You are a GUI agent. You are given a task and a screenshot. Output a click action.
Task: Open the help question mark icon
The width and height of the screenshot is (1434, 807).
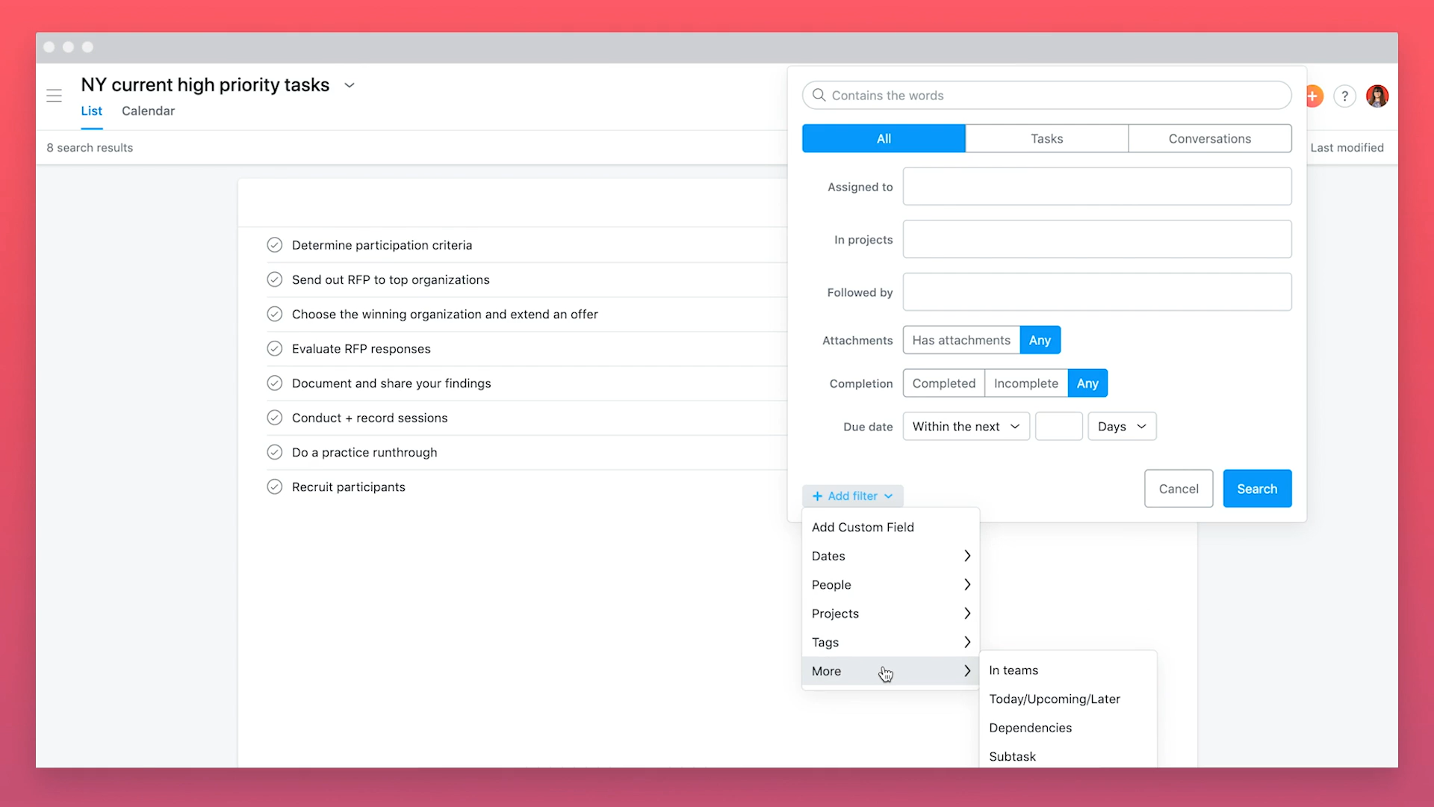pos(1344,96)
